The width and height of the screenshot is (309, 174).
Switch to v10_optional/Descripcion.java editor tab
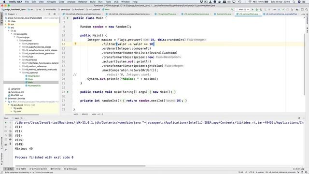click(x=197, y=14)
